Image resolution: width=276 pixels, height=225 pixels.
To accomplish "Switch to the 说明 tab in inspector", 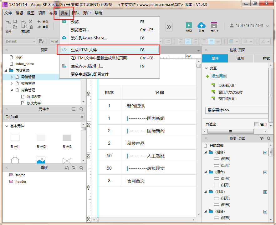I will coord(240,58).
